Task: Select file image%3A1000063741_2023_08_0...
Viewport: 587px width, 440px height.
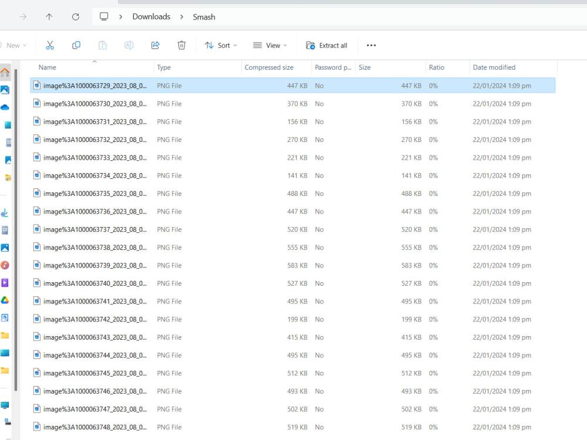Action: [292, 301]
